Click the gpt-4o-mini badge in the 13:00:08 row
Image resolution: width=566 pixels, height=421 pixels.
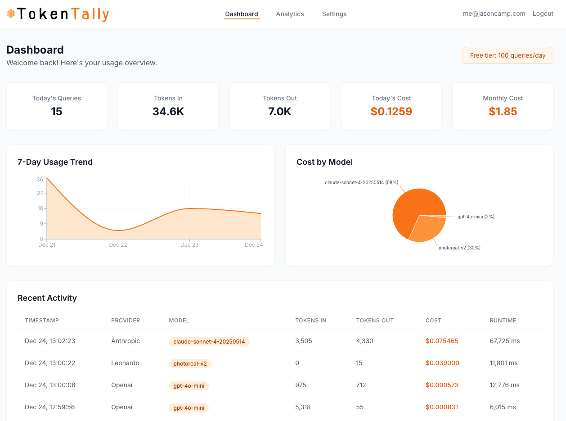click(189, 385)
